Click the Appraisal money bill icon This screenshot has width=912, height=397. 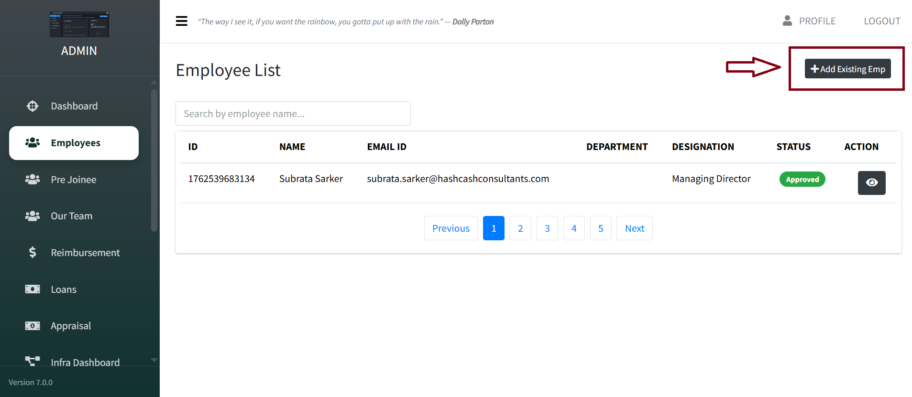pos(33,326)
